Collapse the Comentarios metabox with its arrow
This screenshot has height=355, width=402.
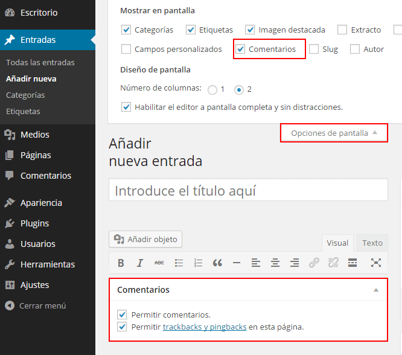tap(376, 290)
